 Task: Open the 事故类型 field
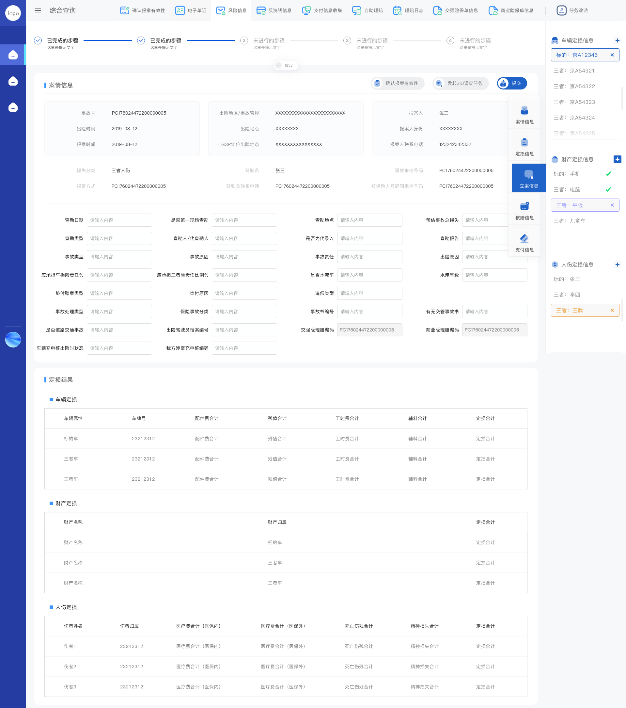click(x=119, y=257)
